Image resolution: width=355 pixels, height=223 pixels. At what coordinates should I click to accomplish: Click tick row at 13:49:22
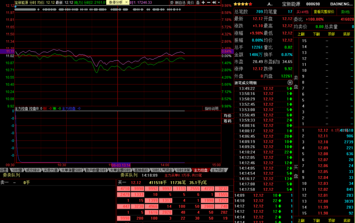coord(263,89)
